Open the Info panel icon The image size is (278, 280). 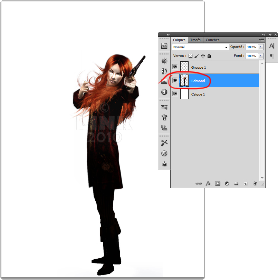tap(164, 92)
